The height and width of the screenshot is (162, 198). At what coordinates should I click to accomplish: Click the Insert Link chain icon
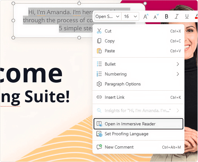(99, 97)
